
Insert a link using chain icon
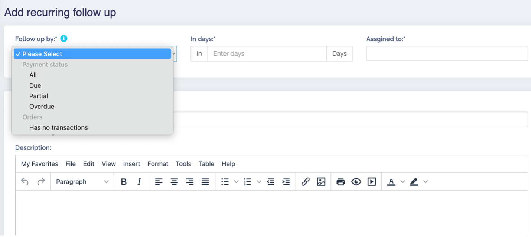[306, 182]
